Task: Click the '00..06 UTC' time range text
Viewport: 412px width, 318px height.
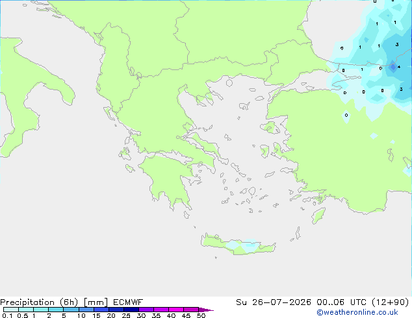Action: 341,302
